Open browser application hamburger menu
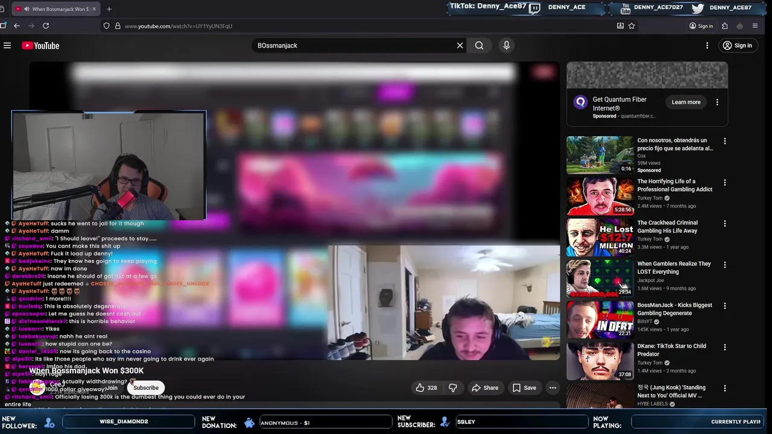 (x=755, y=26)
